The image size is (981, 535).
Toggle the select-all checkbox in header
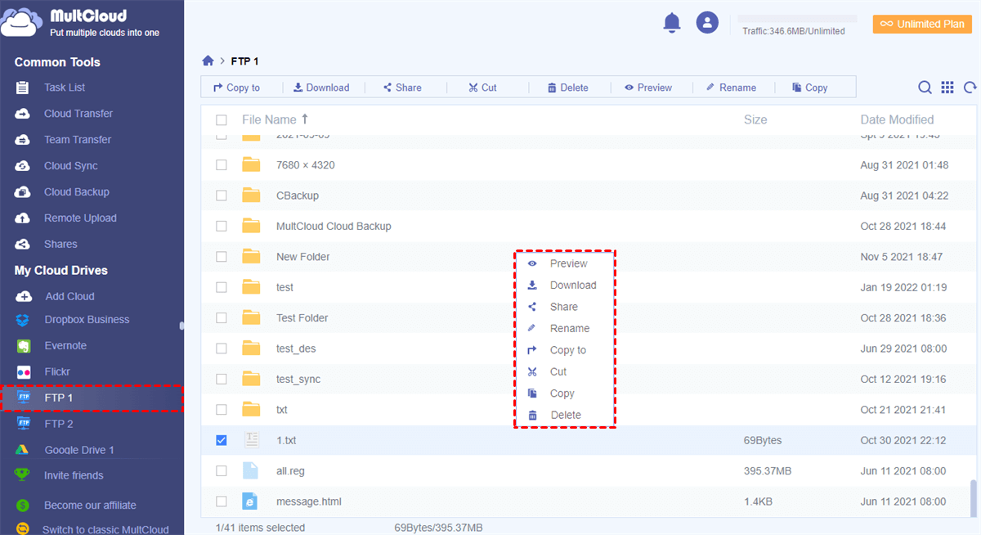(x=222, y=120)
